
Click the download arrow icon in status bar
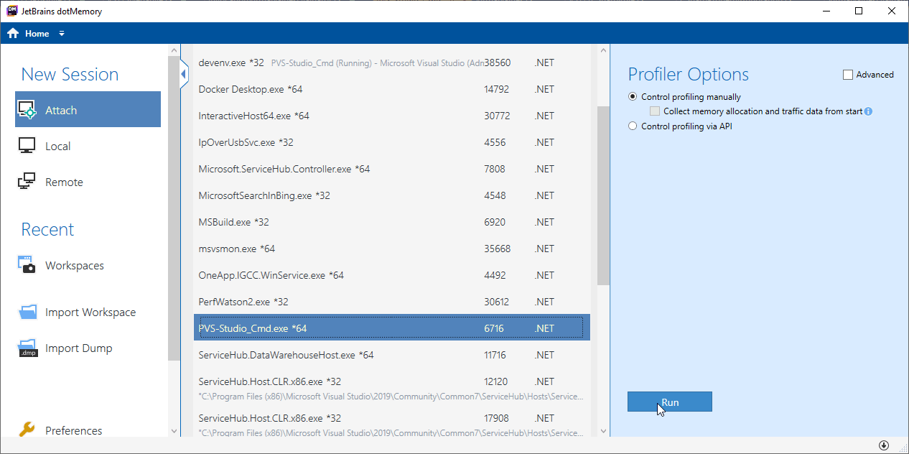coord(884,446)
